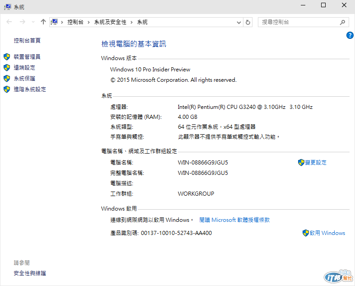Click Windows 10 Pro Insider Preview text
Image resolution: width=355 pixels, height=286 pixels.
click(150, 70)
